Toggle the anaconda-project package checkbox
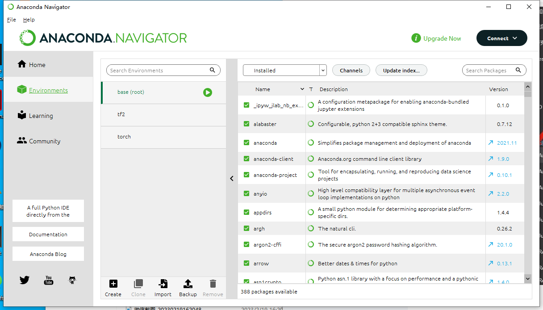Image resolution: width=543 pixels, height=310 pixels. (246, 175)
